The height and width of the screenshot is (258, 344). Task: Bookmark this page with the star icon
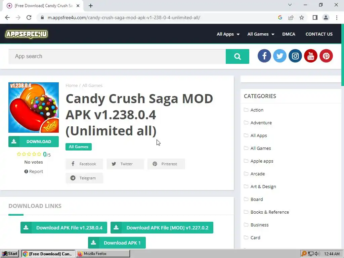pyautogui.click(x=302, y=17)
